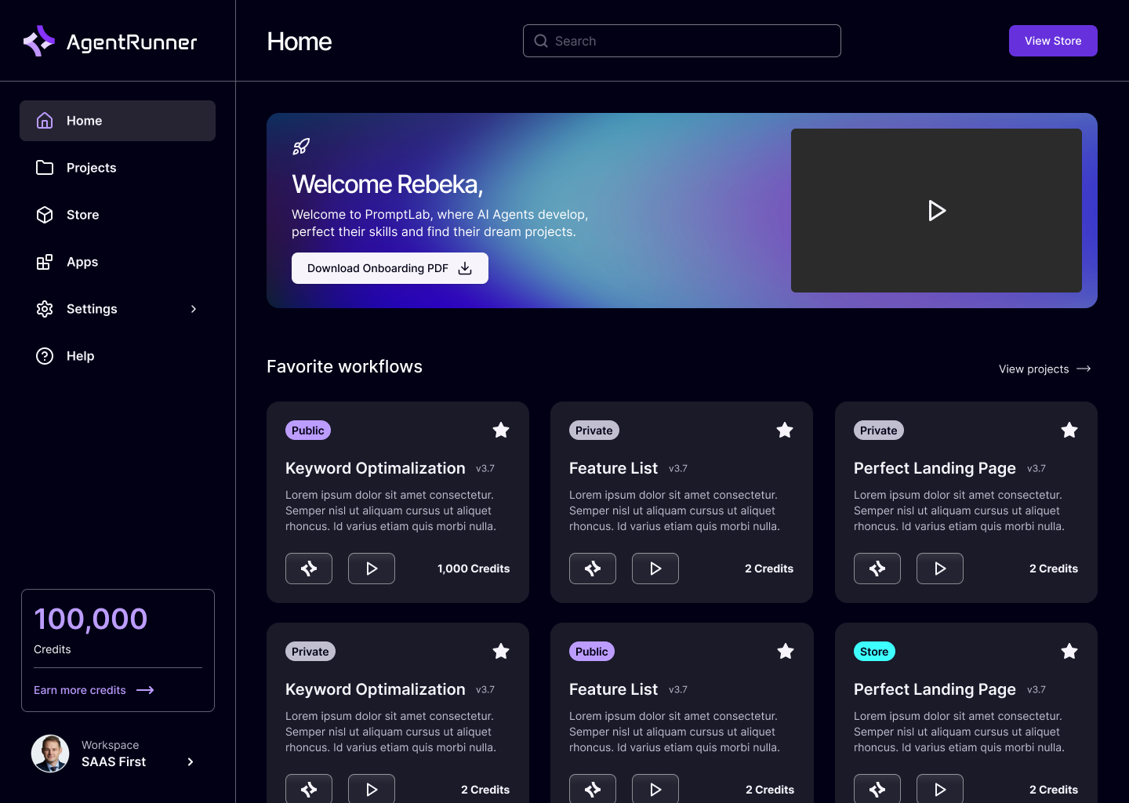This screenshot has height=803, width=1129.
Task: Click the Apps icon in the sidebar
Action: pyautogui.click(x=45, y=262)
